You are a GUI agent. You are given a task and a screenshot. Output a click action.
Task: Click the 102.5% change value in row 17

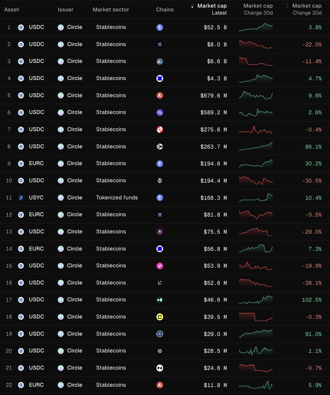click(313, 300)
